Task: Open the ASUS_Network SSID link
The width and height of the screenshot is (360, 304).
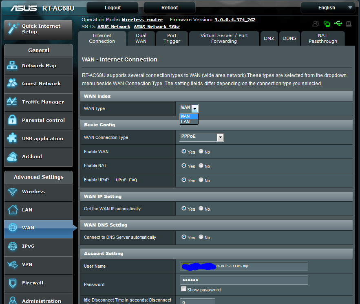Action: click(114, 26)
